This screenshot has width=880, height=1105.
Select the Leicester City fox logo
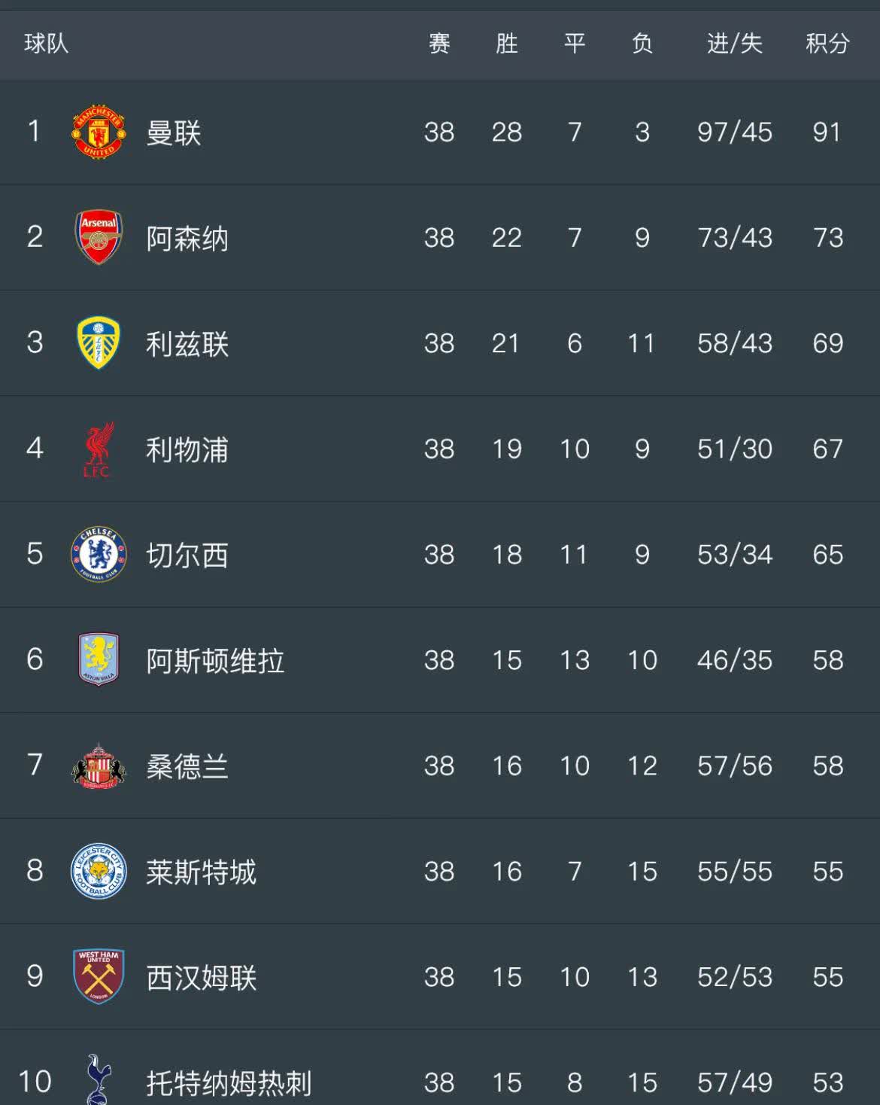tap(99, 871)
